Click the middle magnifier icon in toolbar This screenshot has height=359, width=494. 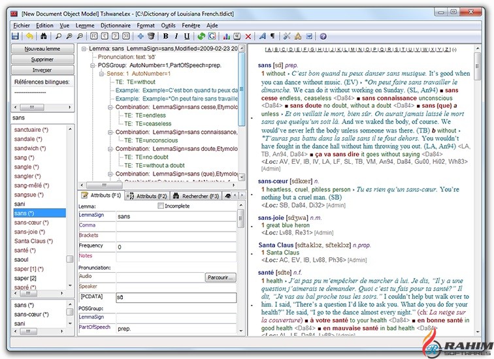(69, 36)
